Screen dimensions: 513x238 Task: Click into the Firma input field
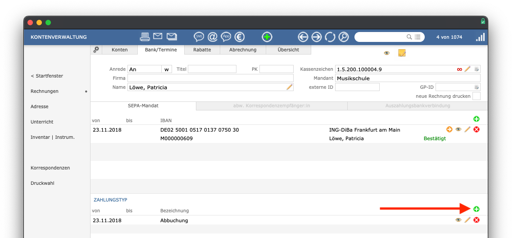click(x=210, y=78)
